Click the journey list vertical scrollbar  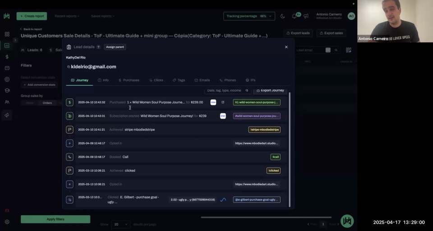point(290,150)
